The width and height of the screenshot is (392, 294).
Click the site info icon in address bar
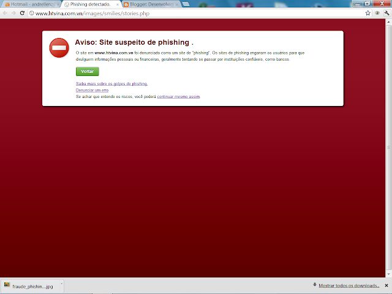pos(32,13)
